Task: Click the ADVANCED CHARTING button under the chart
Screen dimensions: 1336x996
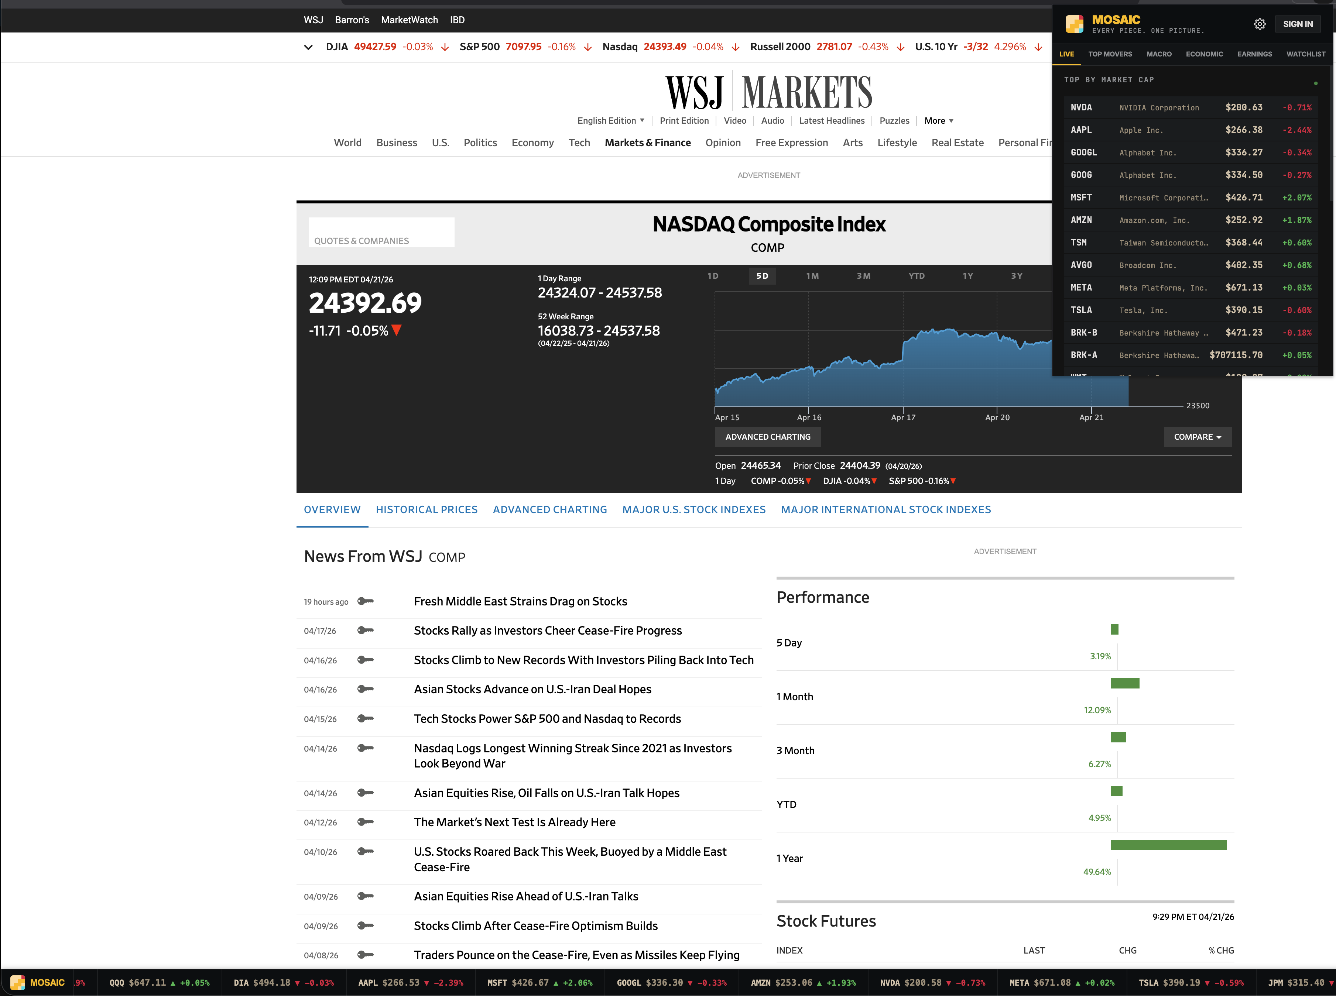Action: click(768, 436)
